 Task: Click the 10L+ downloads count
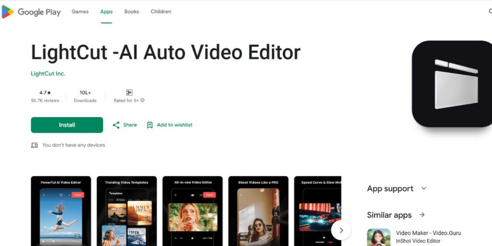85,93
